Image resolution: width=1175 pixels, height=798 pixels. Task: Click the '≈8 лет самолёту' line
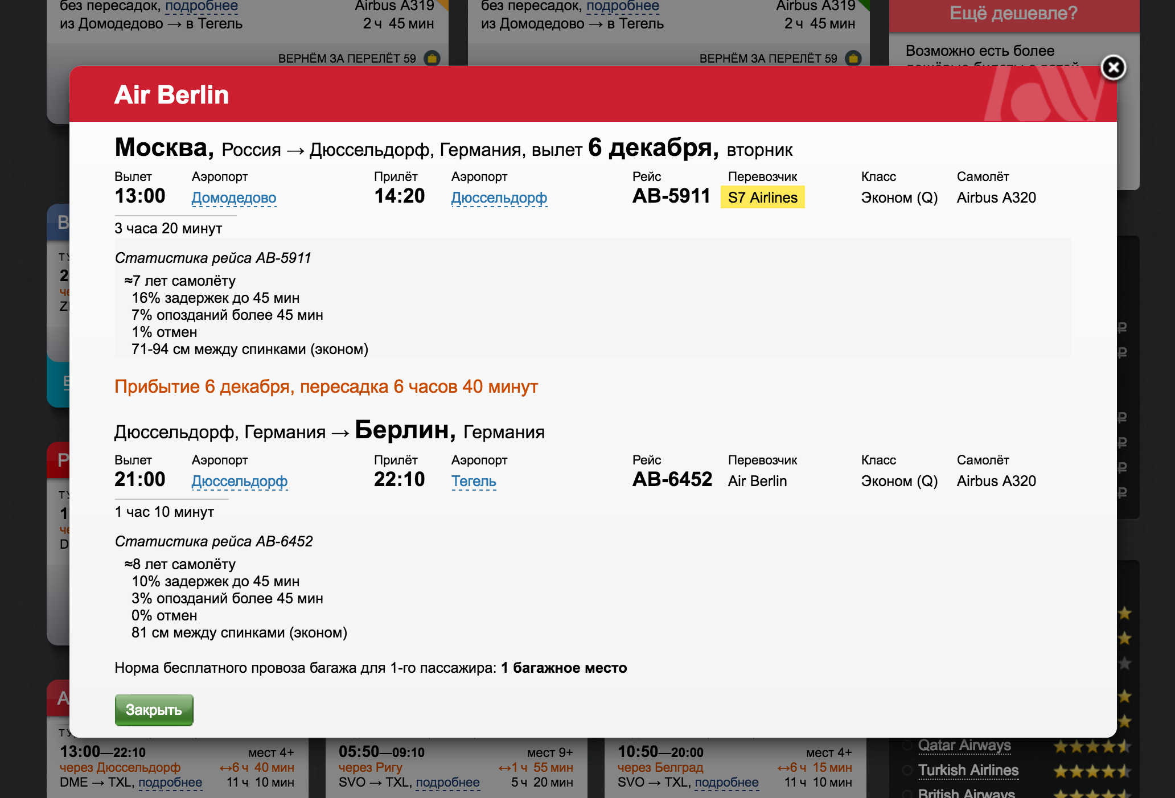pyautogui.click(x=180, y=565)
